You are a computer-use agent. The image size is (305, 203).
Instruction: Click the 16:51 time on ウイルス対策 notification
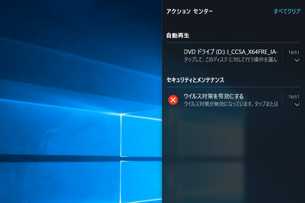click(294, 97)
